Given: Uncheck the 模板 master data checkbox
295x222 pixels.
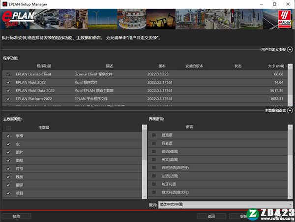Looking at the screenshot, I should pos(8,177).
